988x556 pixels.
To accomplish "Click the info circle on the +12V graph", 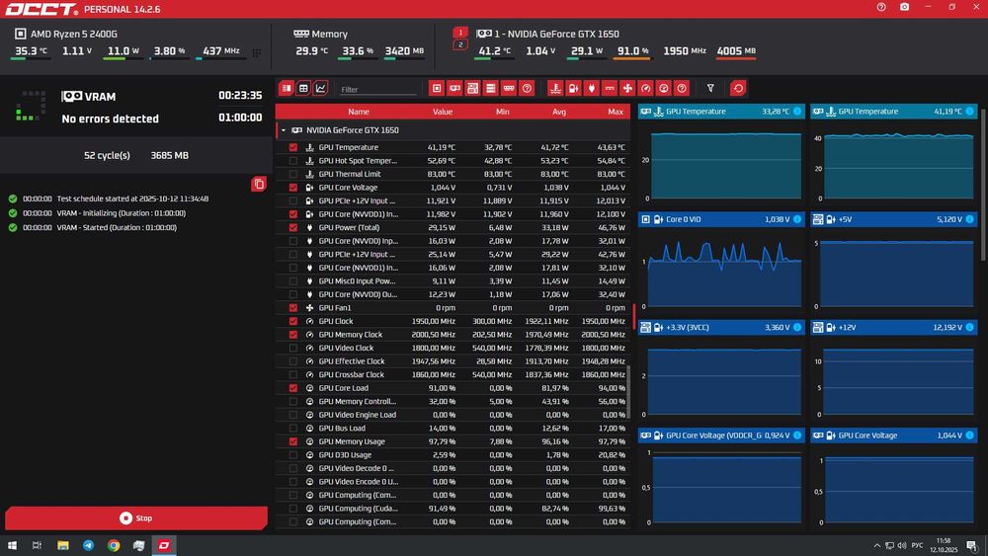I will [x=970, y=328].
